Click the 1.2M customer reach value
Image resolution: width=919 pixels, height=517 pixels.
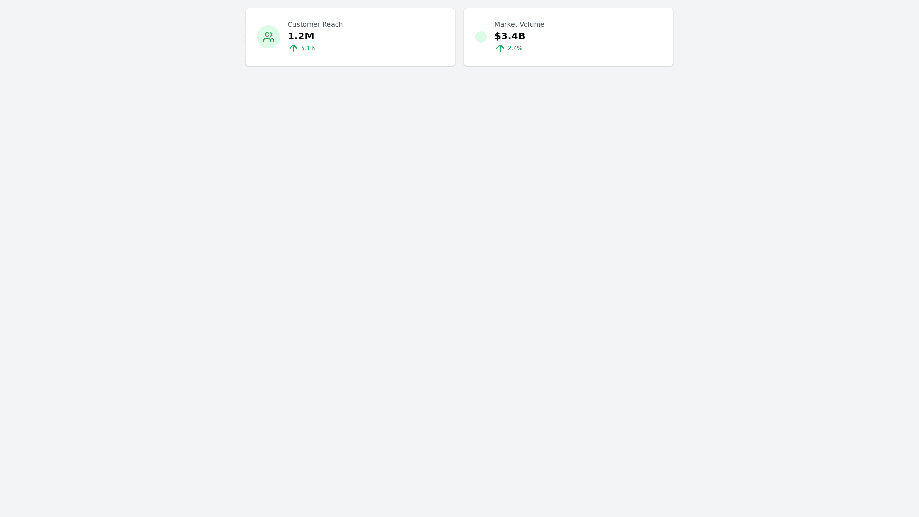pyautogui.click(x=301, y=36)
